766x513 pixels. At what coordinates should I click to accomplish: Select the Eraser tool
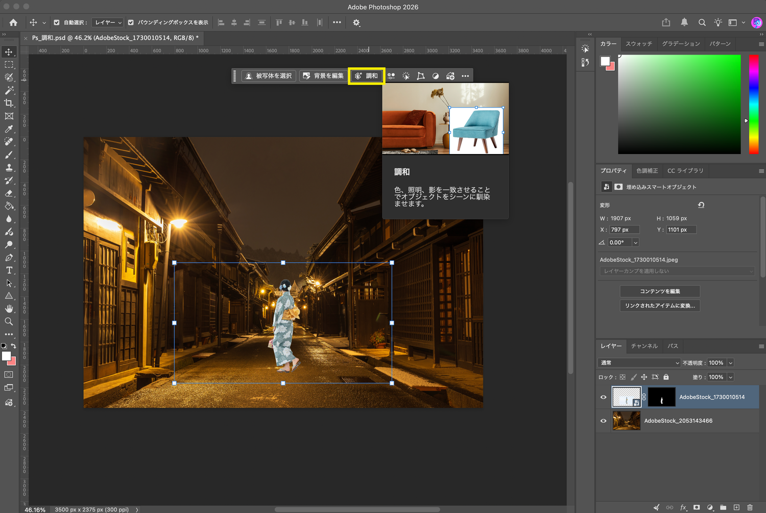(x=9, y=193)
